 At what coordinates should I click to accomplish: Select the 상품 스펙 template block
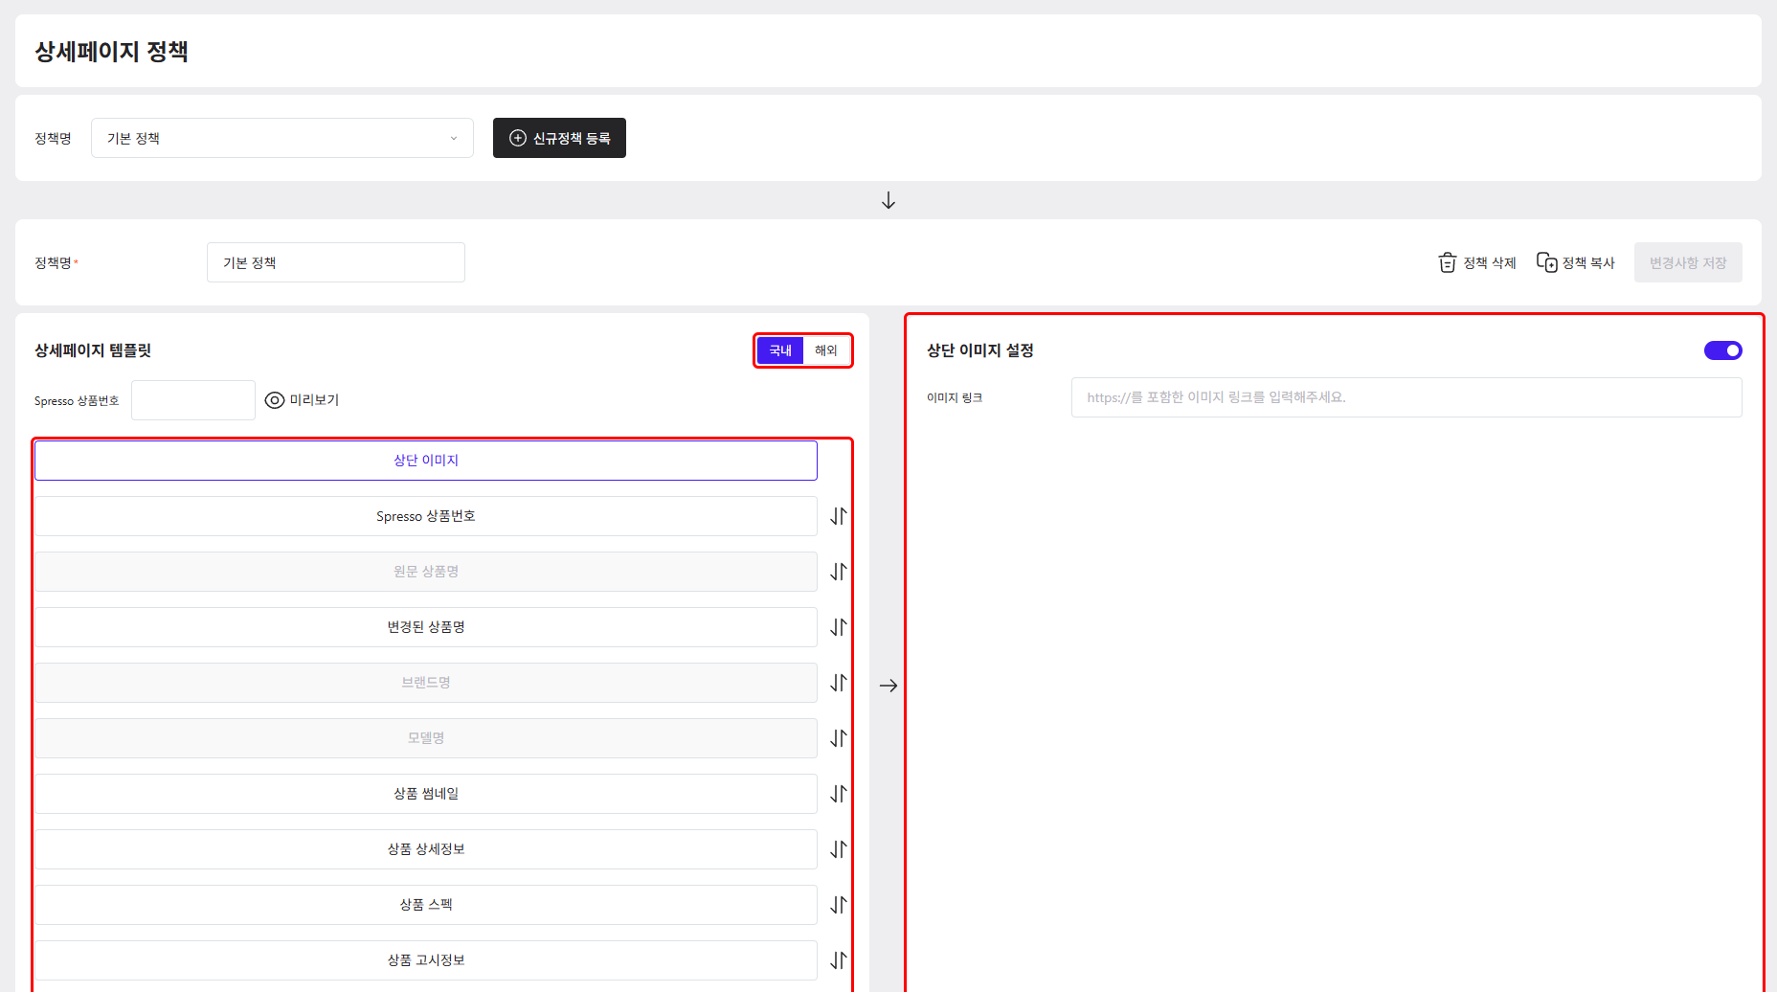[426, 905]
